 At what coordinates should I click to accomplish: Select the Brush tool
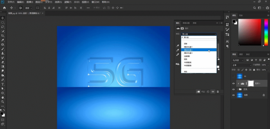pos(3,49)
